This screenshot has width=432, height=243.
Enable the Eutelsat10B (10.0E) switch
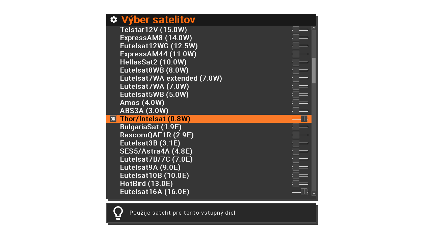(300, 175)
